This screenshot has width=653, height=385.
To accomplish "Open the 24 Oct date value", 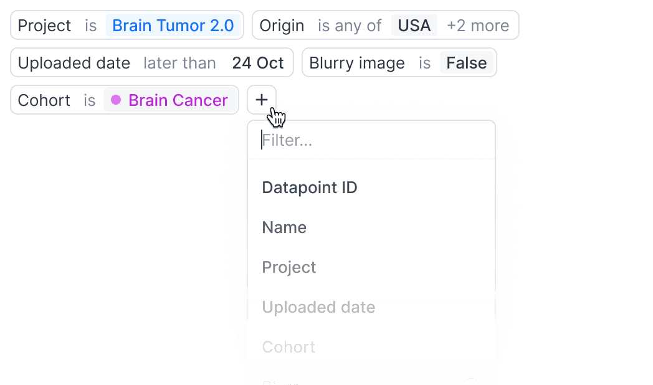I will click(258, 63).
